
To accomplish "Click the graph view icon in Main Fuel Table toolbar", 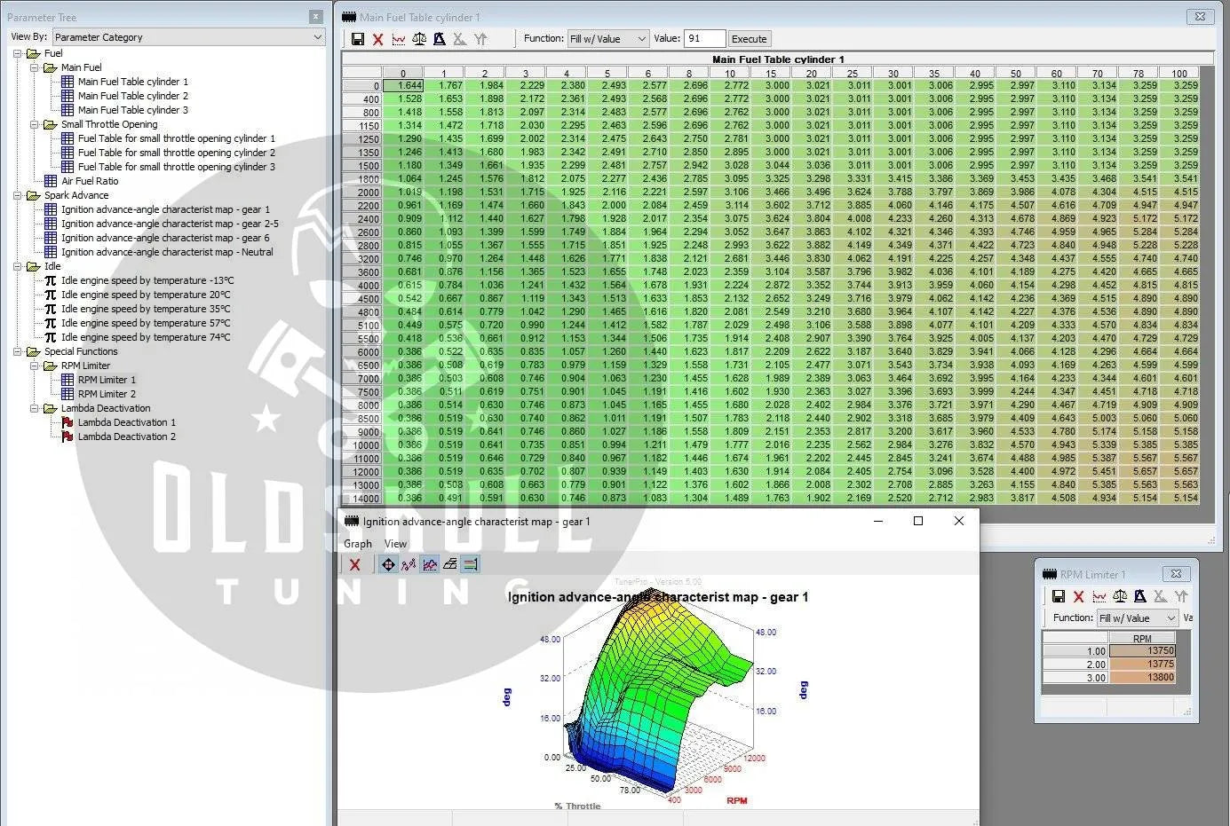I will pos(399,39).
